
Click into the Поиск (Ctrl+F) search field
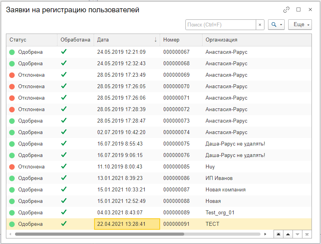point(221,25)
